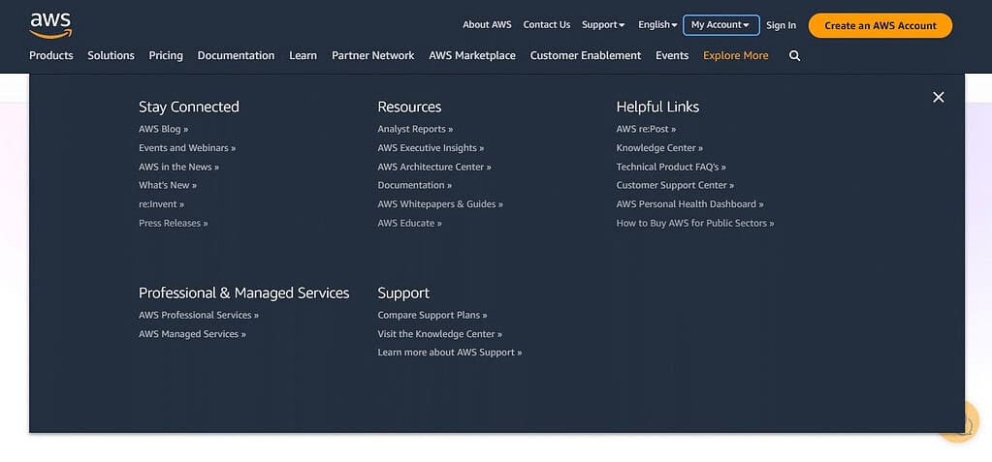This screenshot has height=462, width=992.
Task: Open the AWS Marketplace menu
Action: coord(472,55)
